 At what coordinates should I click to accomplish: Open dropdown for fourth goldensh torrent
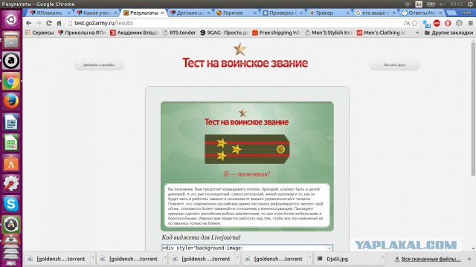point(310,257)
